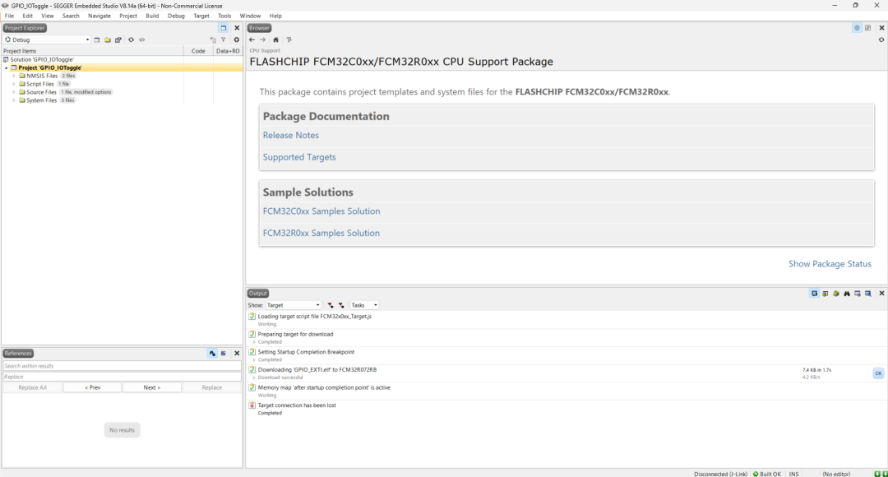This screenshot has height=477, width=888.
Task: Collapse Project 'GPIO_IOToggle' tree node
Action: (x=7, y=67)
